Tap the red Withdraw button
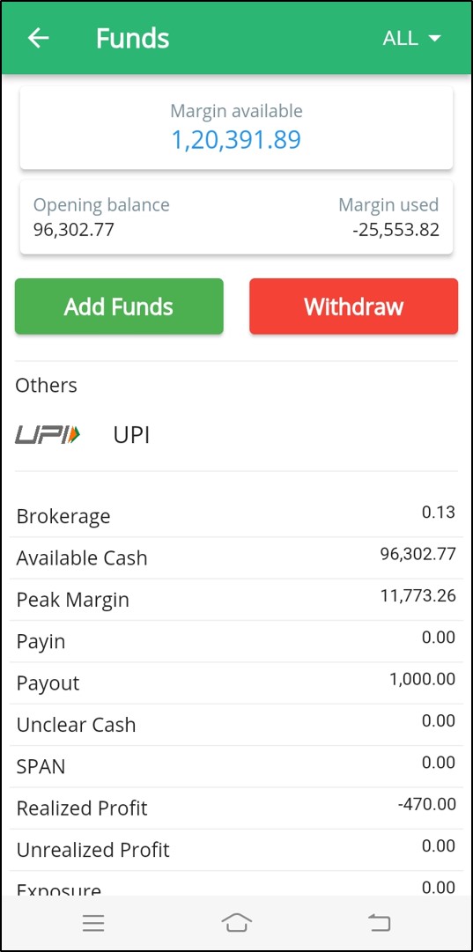The width and height of the screenshot is (473, 952). tap(353, 306)
